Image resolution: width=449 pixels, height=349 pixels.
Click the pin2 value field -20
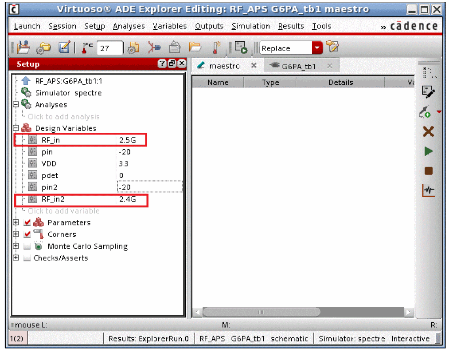click(150, 187)
